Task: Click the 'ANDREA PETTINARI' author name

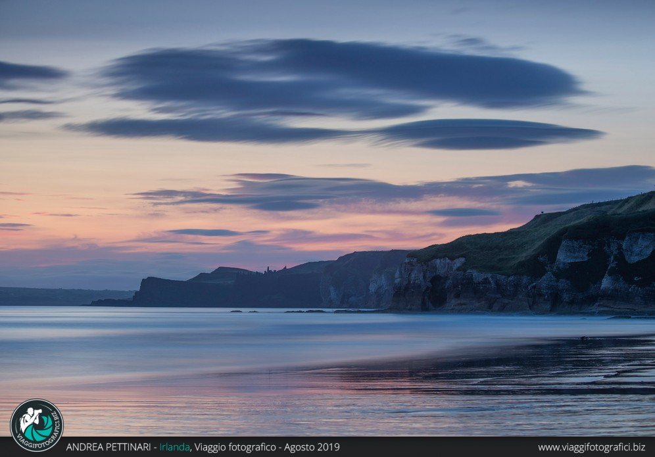Action: coord(109,447)
